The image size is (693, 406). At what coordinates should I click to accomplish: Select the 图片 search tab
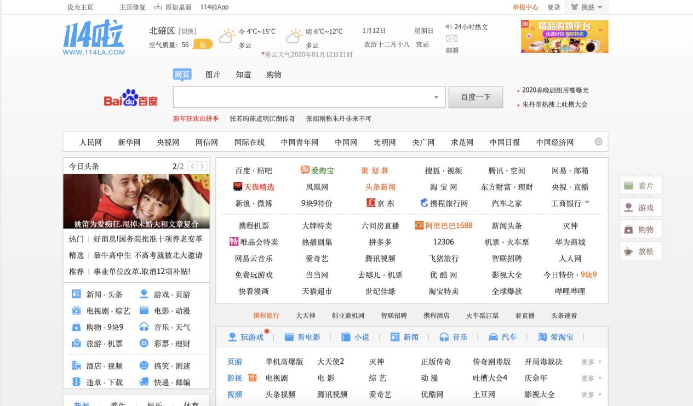213,75
